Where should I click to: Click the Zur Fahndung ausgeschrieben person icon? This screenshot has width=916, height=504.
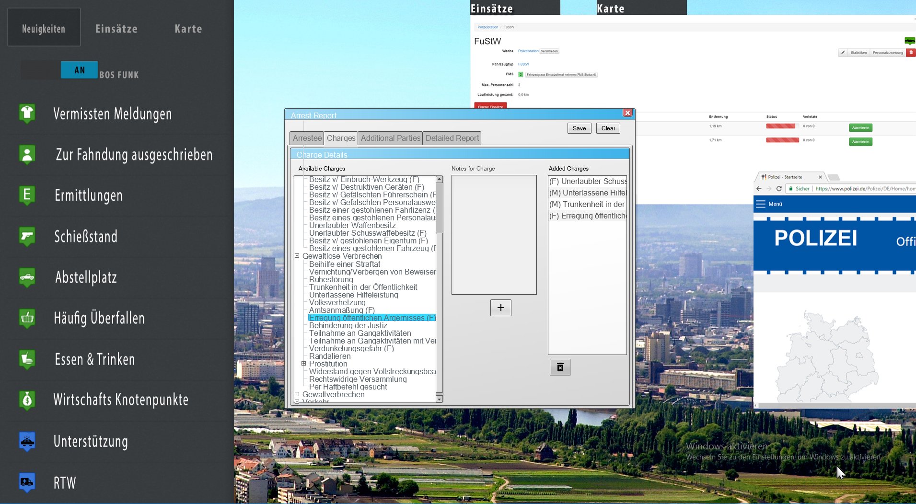(27, 154)
